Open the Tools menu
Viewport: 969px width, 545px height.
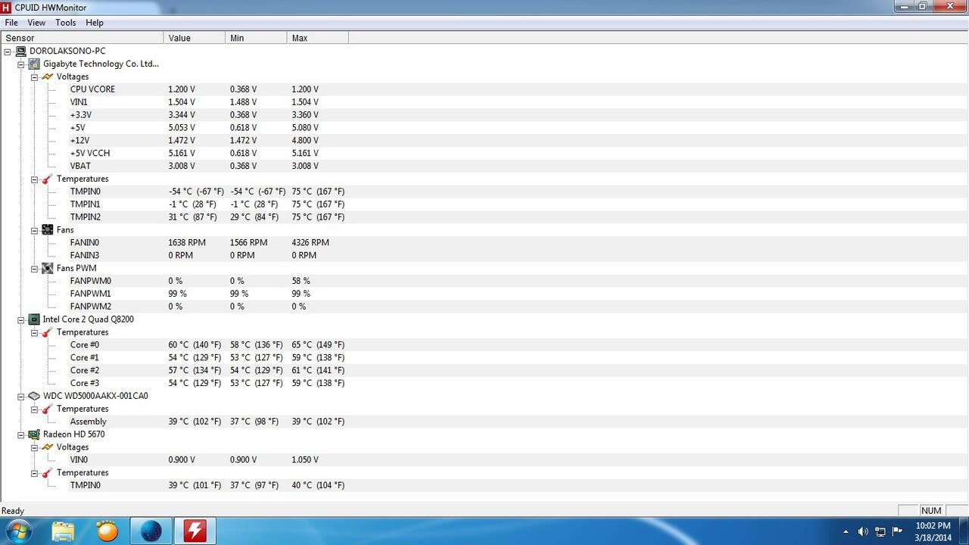click(x=65, y=23)
